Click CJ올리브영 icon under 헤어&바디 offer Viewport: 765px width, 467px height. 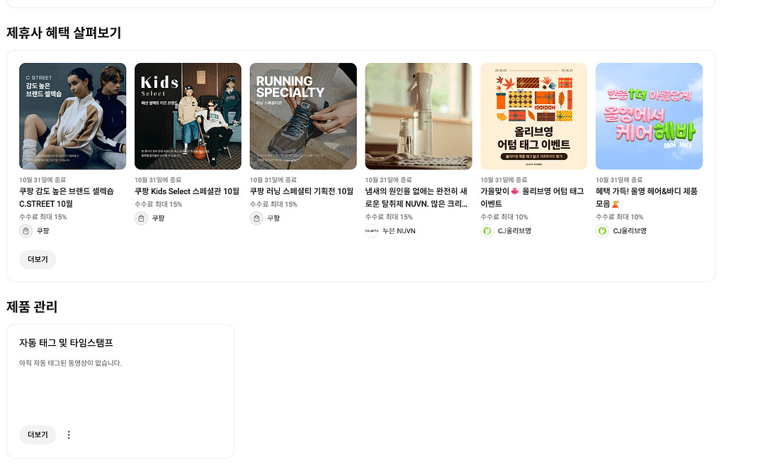[602, 231]
